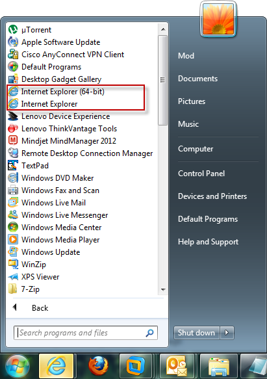Open Documents from the right pane
The width and height of the screenshot is (267, 379).
(x=197, y=79)
